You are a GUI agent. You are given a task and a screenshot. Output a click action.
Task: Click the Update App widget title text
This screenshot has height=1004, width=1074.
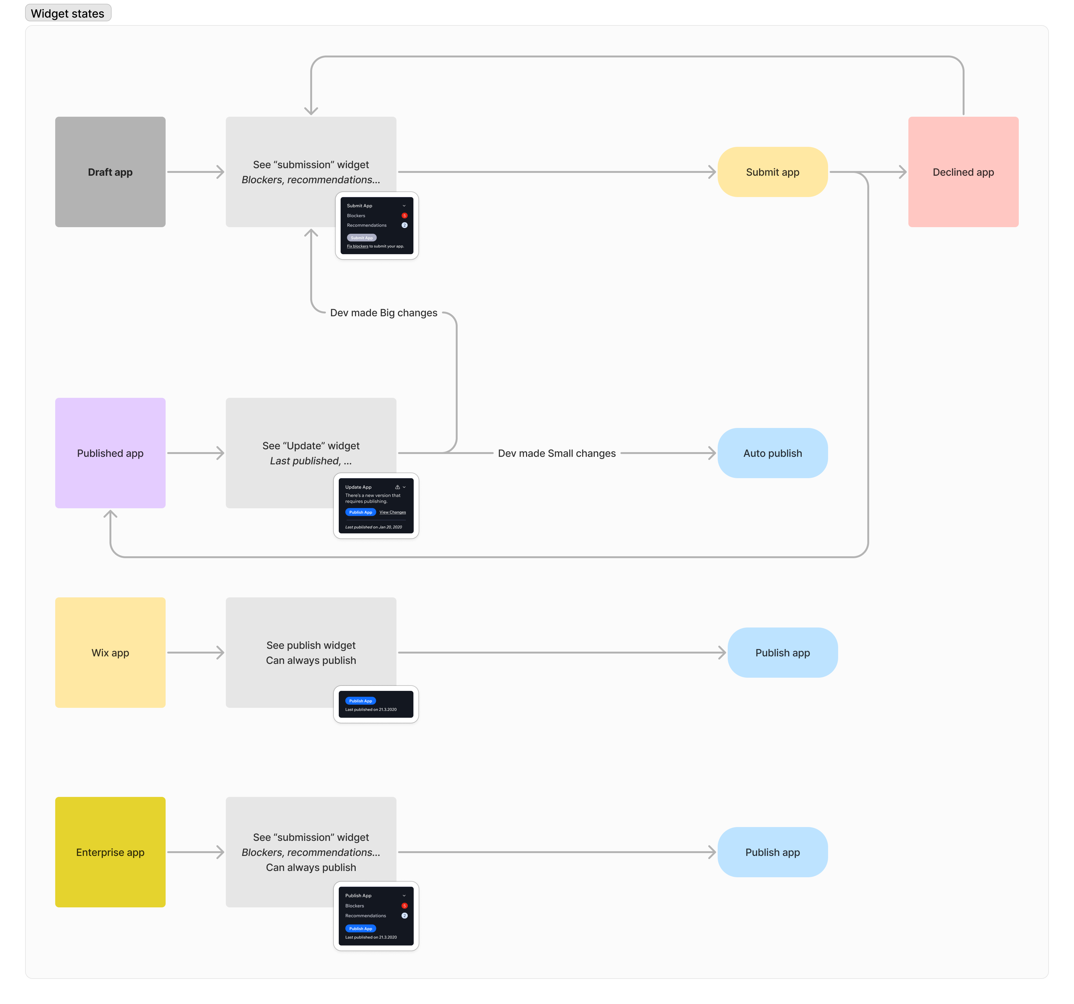click(x=358, y=487)
